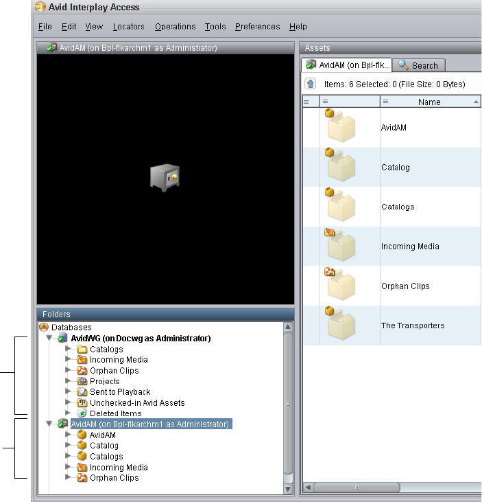Viewport: 482px width, 502px height.
Task: Select the AvidAM (on Bpl-flk...) Assets tab
Action: (347, 65)
